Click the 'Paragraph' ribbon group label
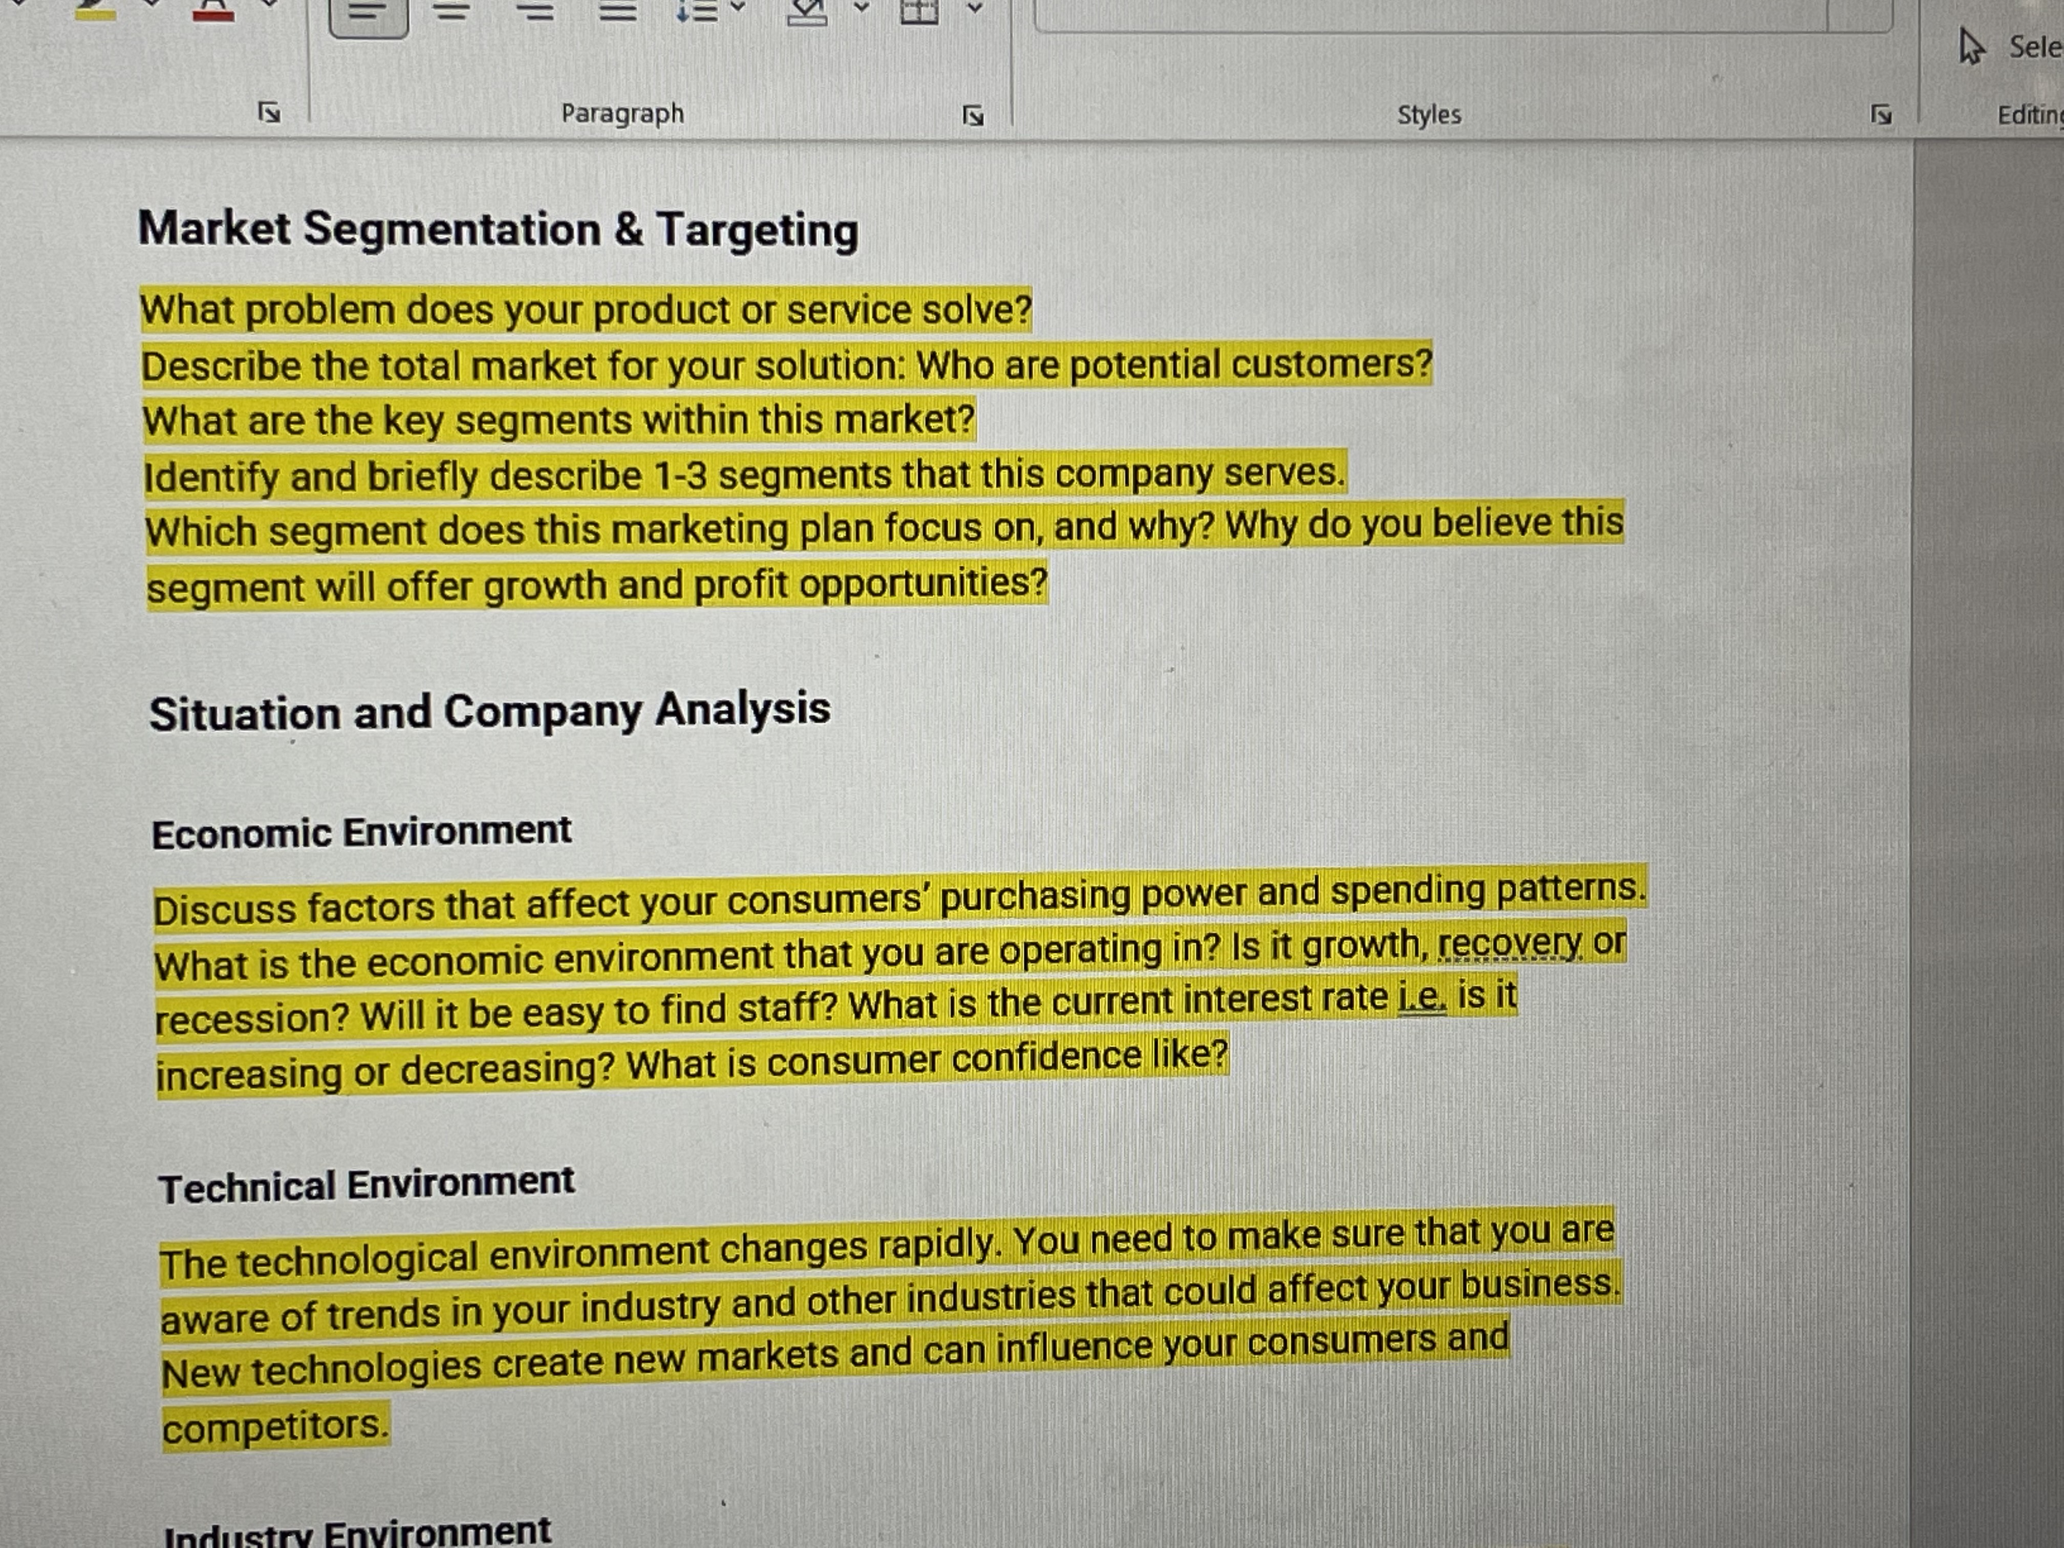 coord(622,114)
